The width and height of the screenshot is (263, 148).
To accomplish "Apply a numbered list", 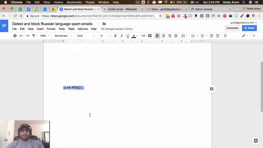I will pos(193,36).
